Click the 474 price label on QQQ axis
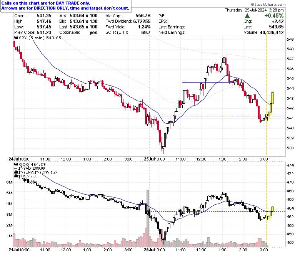This screenshot has width=300, height=253. click(x=290, y=165)
